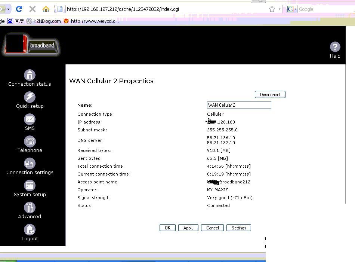The width and height of the screenshot is (355, 262).
Task: Open the SMS envelope icon
Action: 30,119
